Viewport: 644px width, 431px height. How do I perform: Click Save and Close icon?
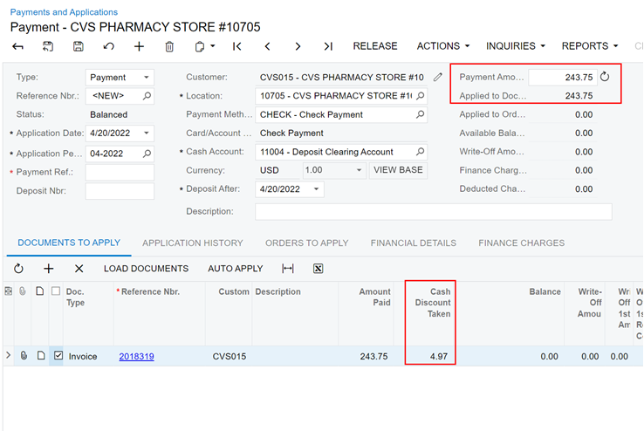click(48, 46)
